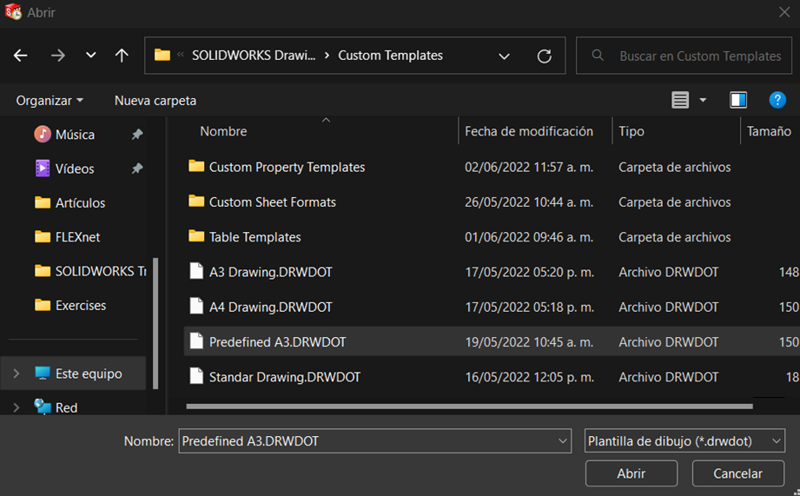Go back with the left arrow
The height and width of the screenshot is (496, 800).
coord(20,55)
